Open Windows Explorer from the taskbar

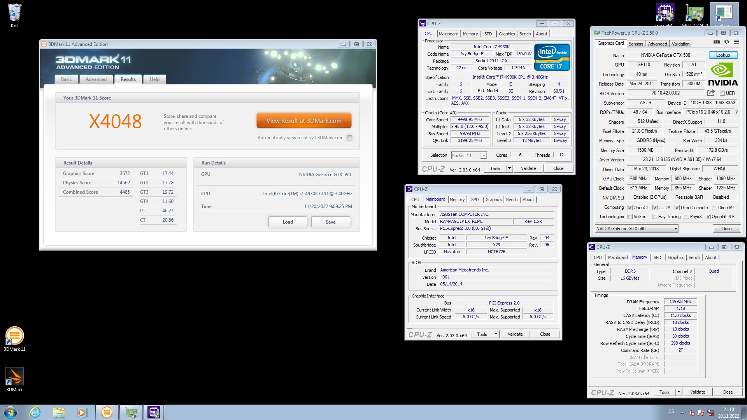click(59, 412)
